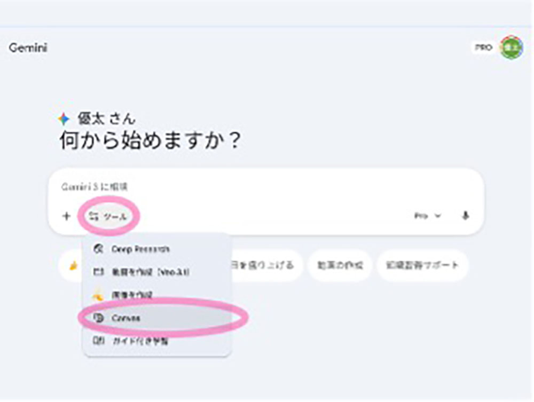Click the banana image creation icon
534x402 pixels.
98,295
